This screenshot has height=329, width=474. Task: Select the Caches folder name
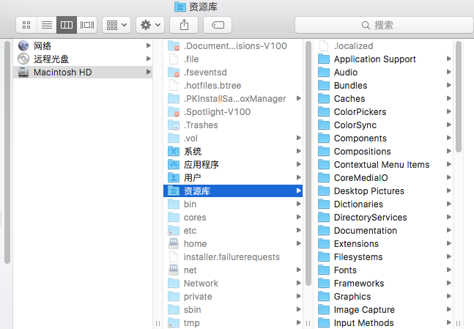point(349,99)
